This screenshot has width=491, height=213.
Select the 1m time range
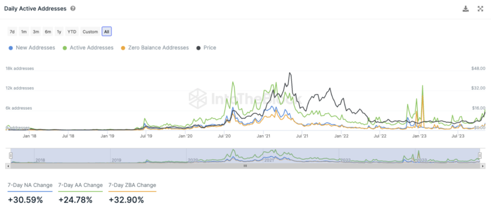coord(24,32)
